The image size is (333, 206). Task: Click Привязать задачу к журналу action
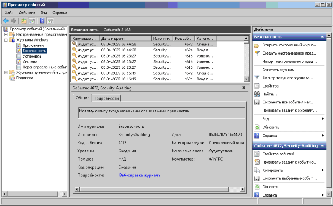[289, 110]
